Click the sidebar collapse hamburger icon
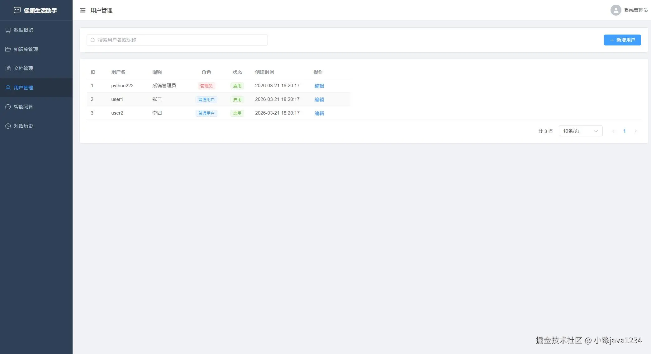651x354 pixels. coord(83,10)
